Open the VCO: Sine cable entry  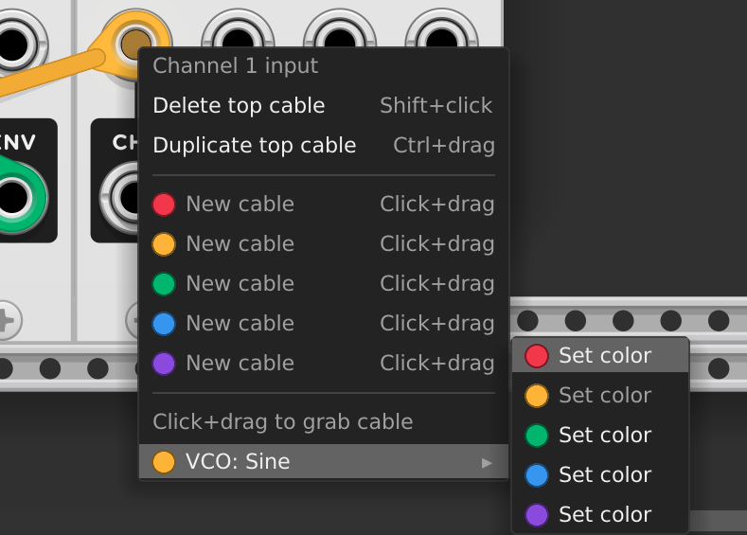click(x=324, y=462)
